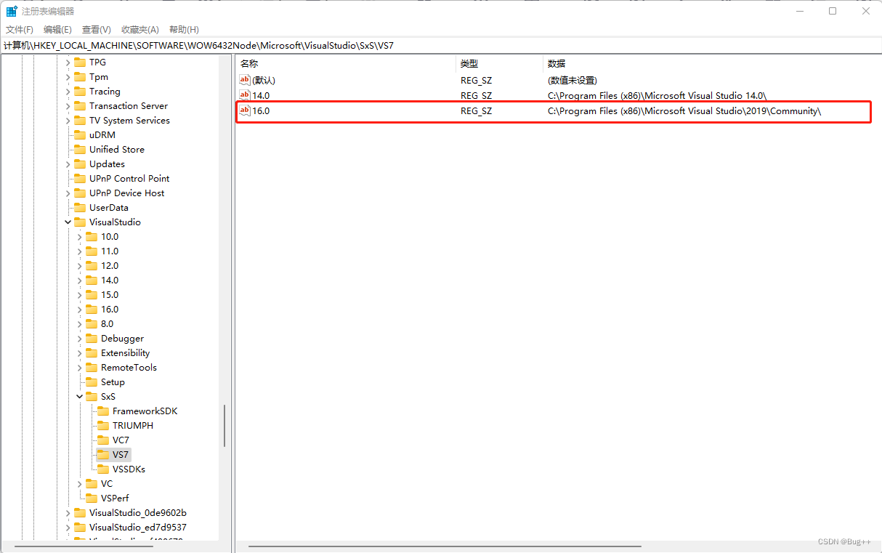Select the 11.0 folder icon
This screenshot has width=882, height=553.
pos(92,251)
